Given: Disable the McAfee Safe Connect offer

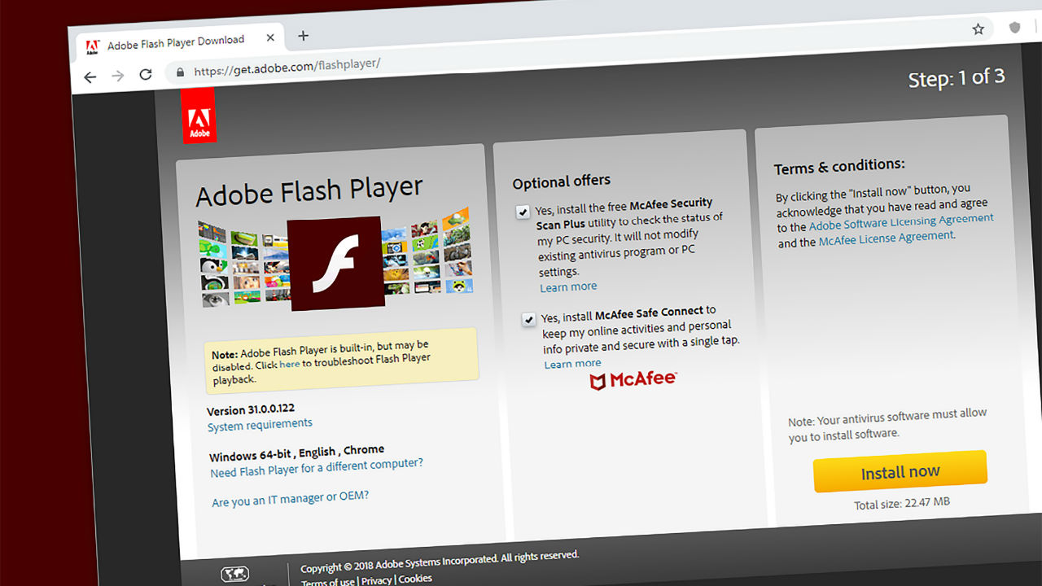Looking at the screenshot, I should (x=529, y=319).
